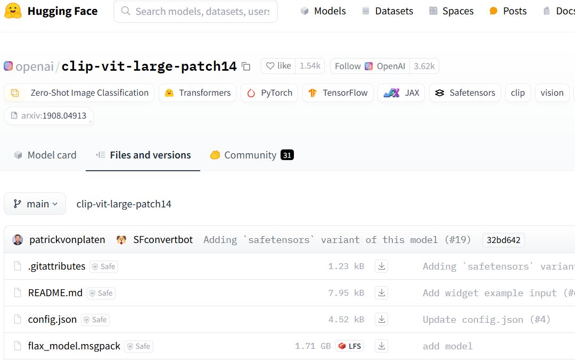
Task: Open the Datasets menu item
Action: 387,11
